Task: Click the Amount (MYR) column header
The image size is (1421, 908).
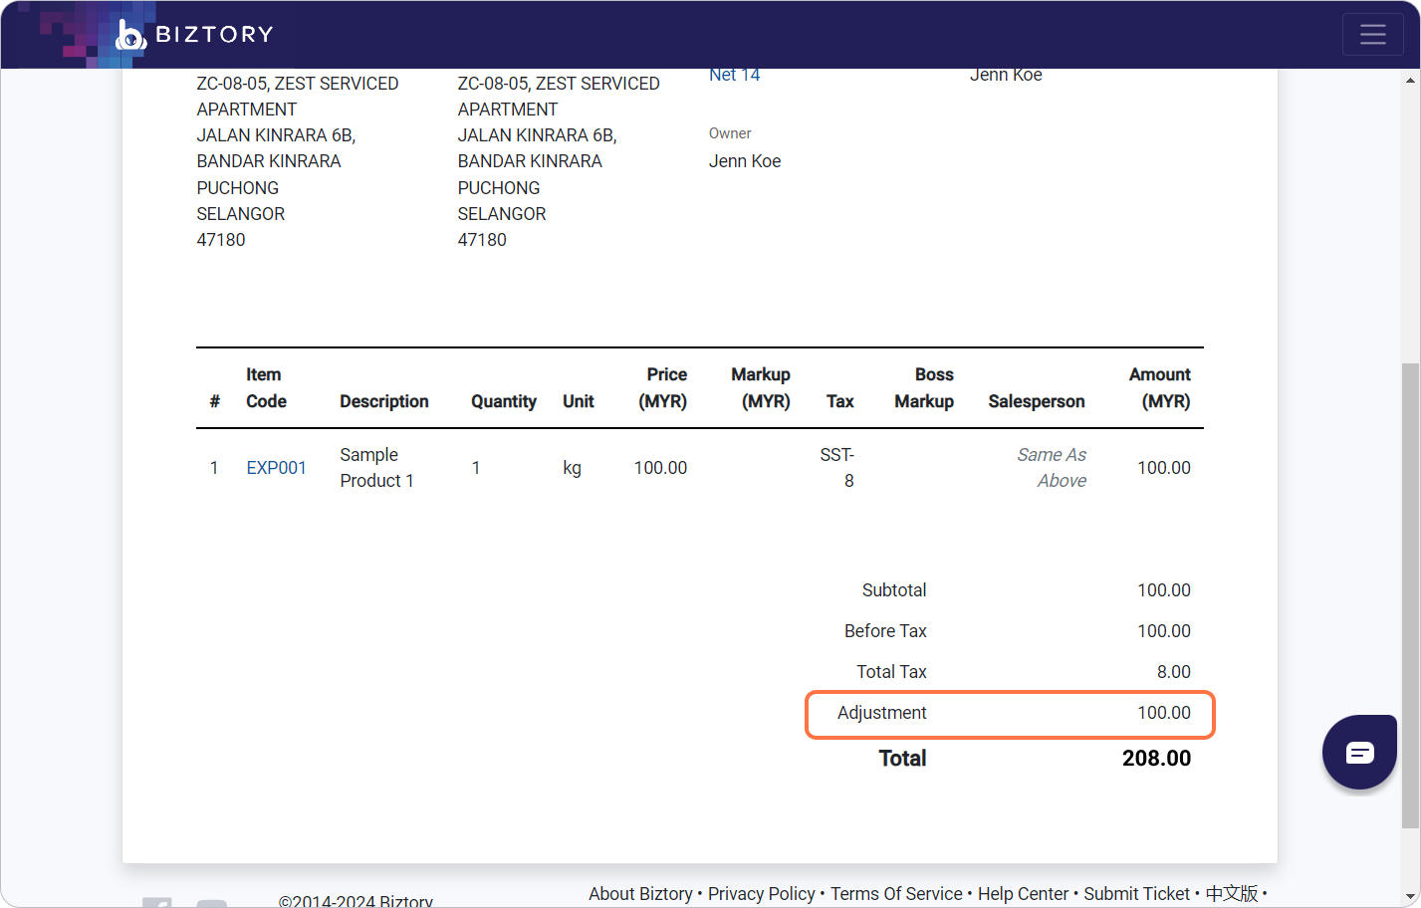Action: 1159,388
